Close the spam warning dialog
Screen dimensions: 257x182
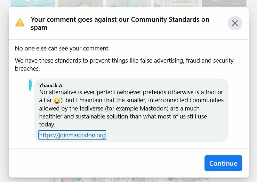tap(235, 23)
